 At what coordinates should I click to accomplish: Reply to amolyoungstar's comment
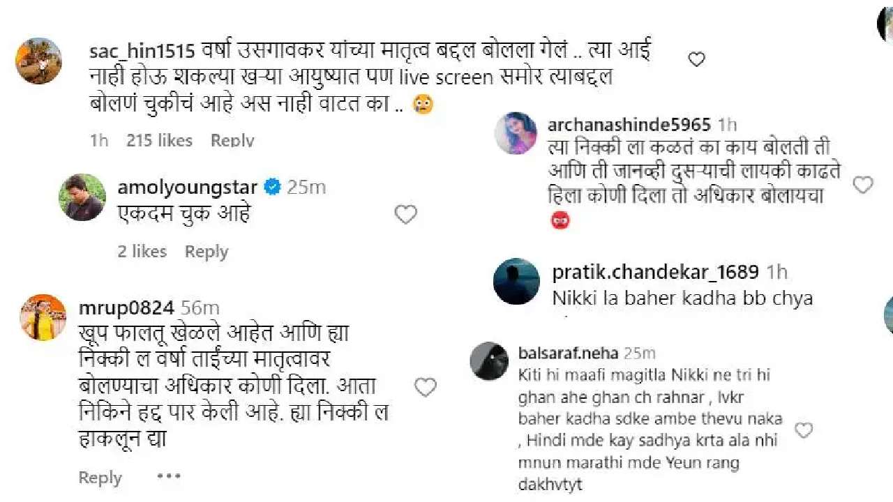[207, 252]
